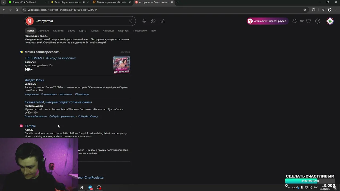Follow the Соберёт презентацию sublink
The height and width of the screenshot is (191, 340).
pos(62,116)
